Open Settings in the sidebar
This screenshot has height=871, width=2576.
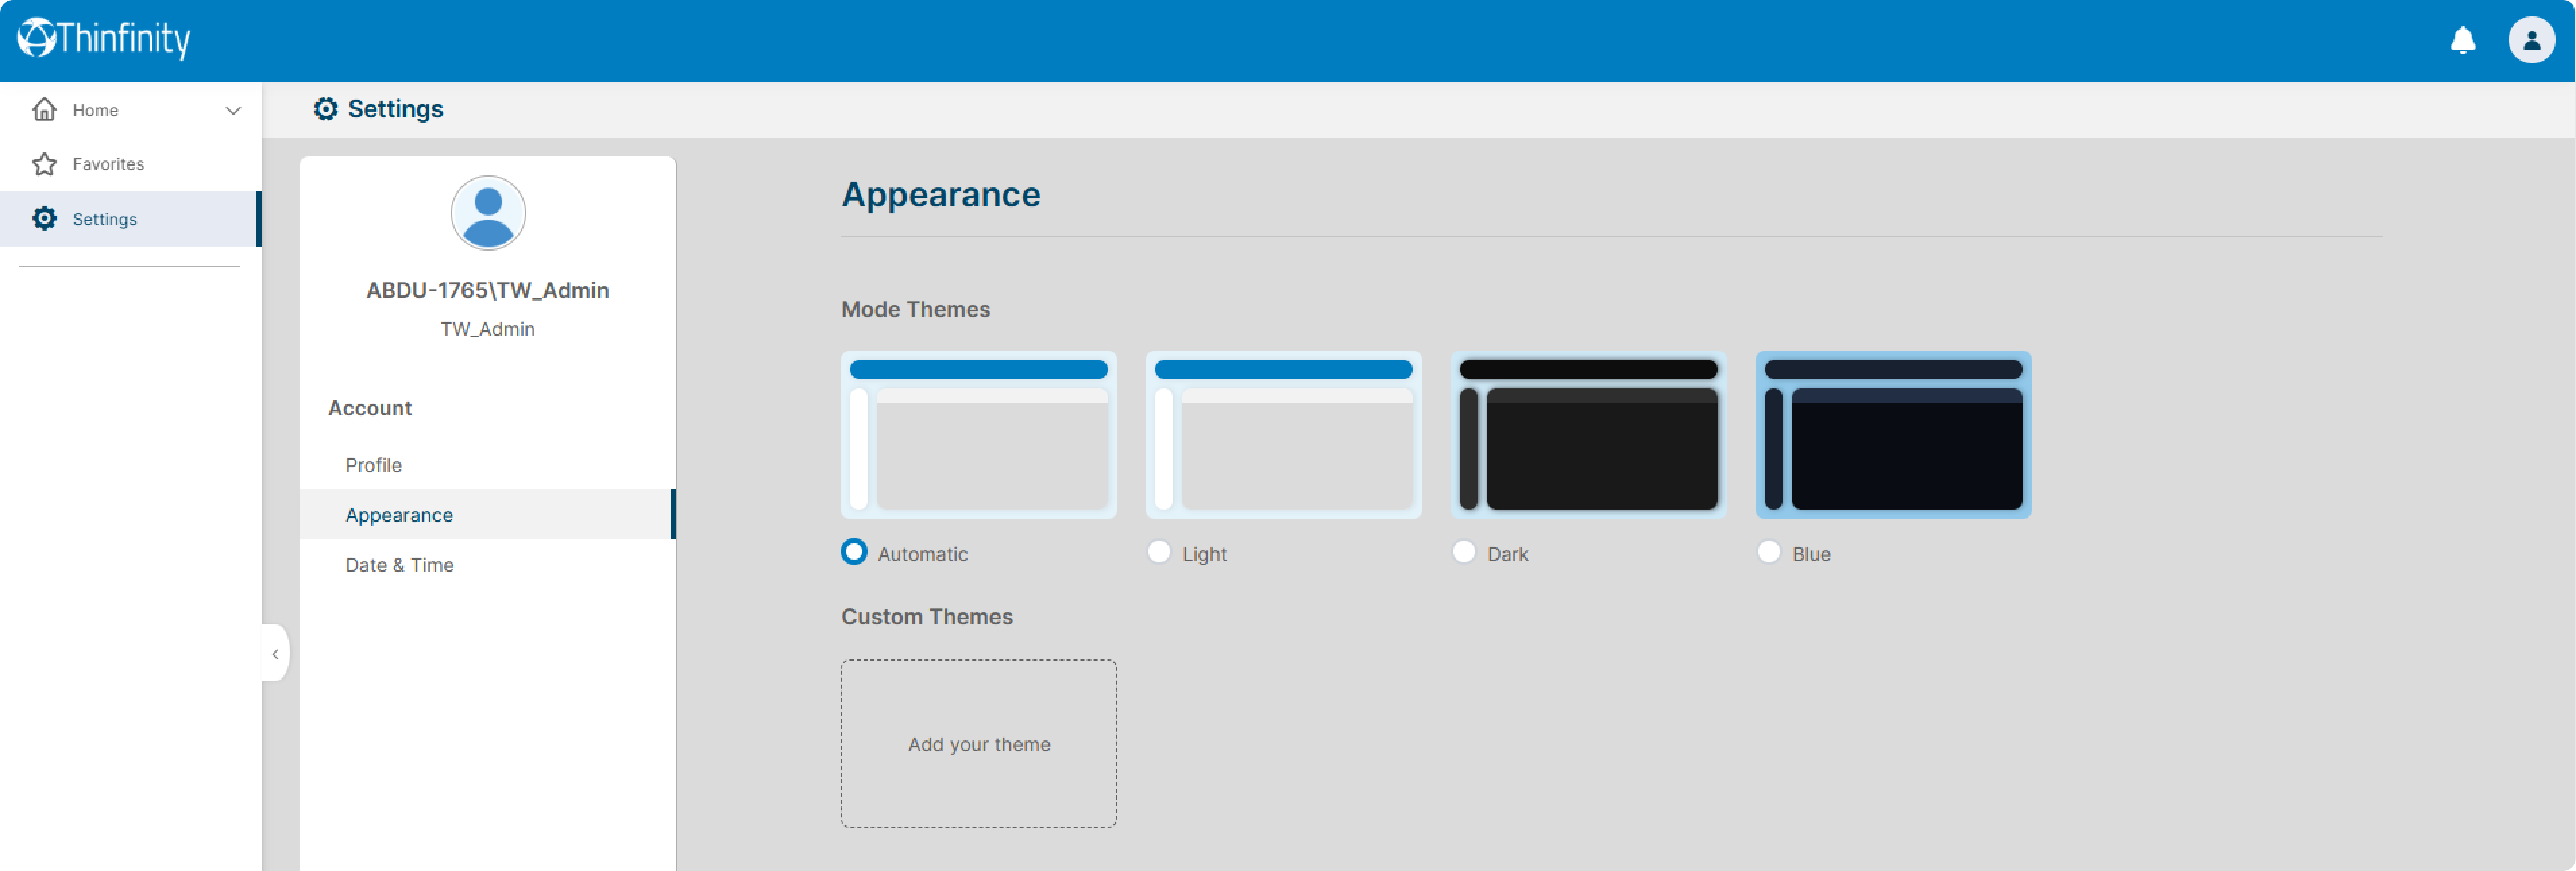[x=131, y=218]
